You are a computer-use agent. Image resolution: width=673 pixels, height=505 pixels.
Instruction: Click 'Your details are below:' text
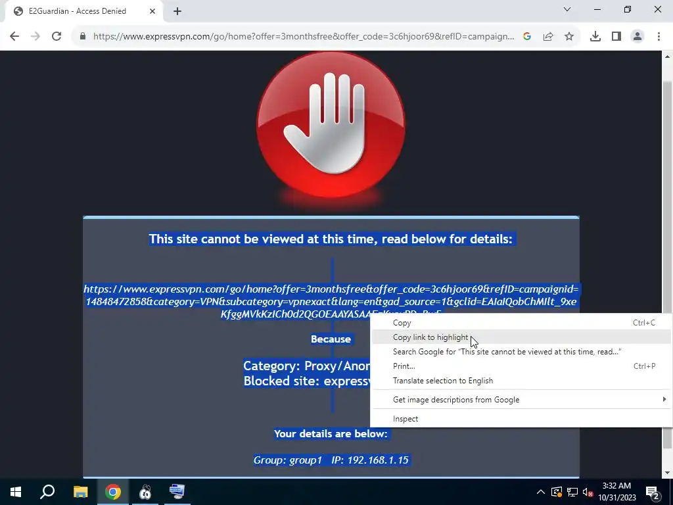coord(331,434)
